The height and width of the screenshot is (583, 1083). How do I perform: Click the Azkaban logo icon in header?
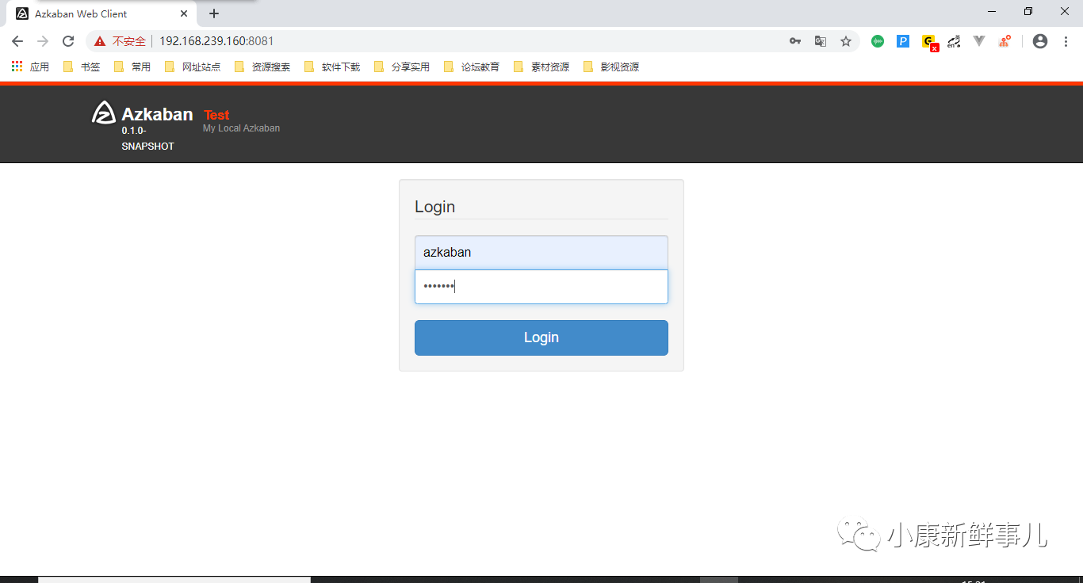pos(104,113)
